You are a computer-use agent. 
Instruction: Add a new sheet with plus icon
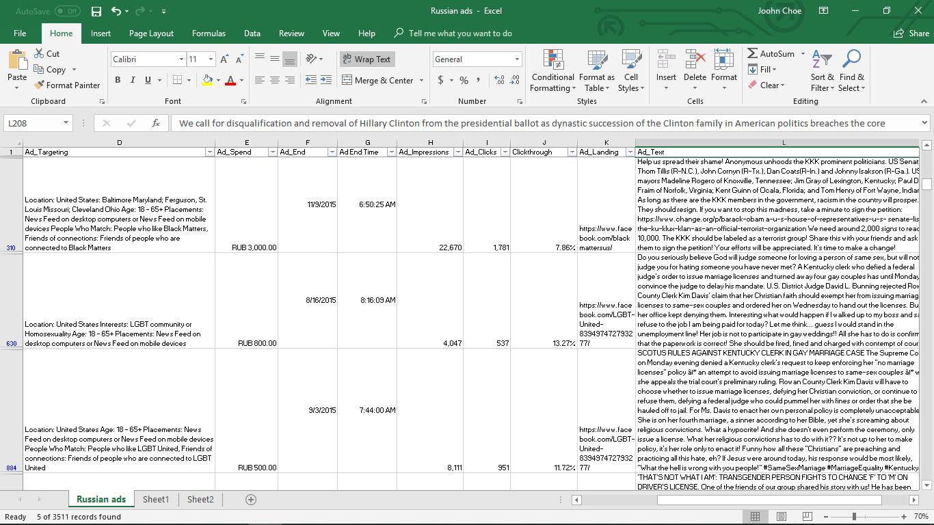pyautogui.click(x=251, y=500)
